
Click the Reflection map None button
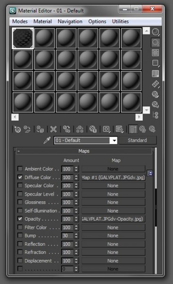point(113,244)
